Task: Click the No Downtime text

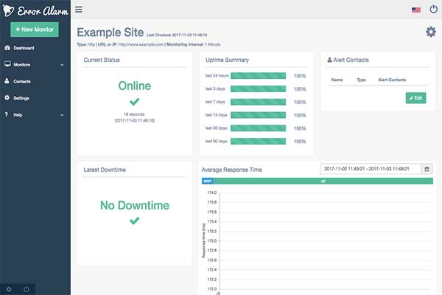Action: [135, 205]
